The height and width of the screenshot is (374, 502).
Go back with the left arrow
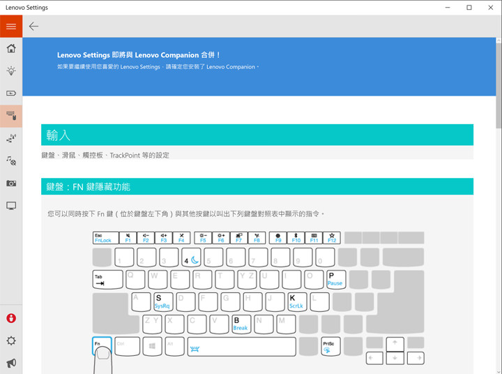click(x=33, y=27)
